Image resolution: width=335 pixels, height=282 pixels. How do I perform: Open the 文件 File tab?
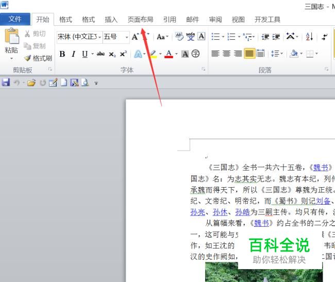15,19
